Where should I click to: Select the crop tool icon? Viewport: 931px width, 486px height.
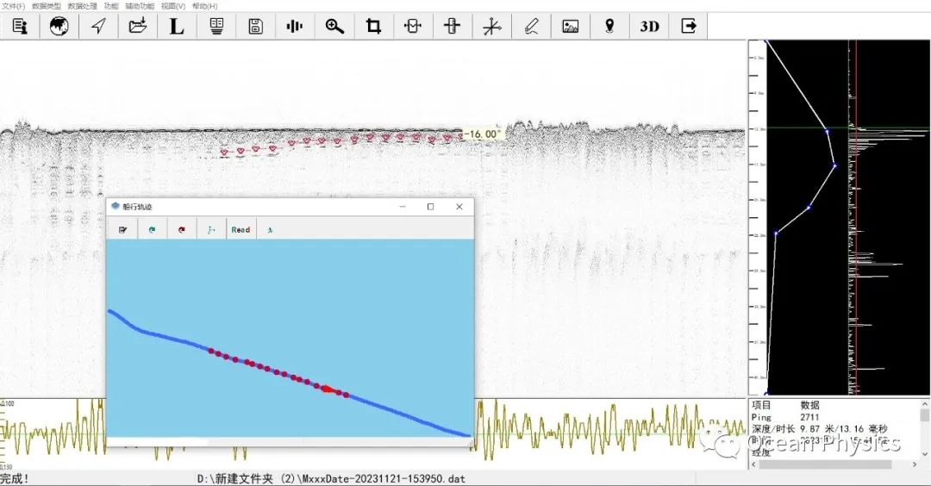pyautogui.click(x=373, y=26)
